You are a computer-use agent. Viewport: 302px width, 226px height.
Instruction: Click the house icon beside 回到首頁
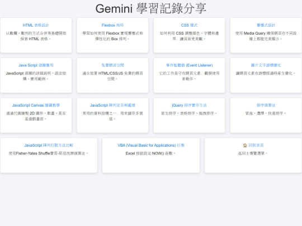click(245, 145)
